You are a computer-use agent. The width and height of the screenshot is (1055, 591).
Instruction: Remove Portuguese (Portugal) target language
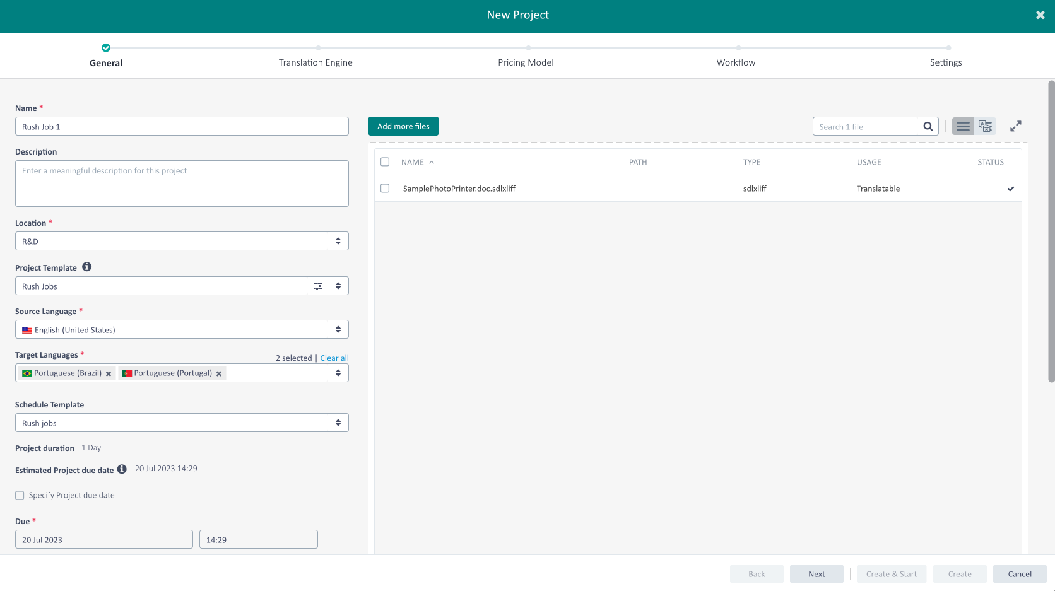point(219,374)
